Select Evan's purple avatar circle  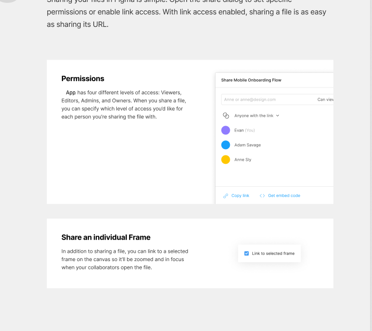tap(226, 131)
